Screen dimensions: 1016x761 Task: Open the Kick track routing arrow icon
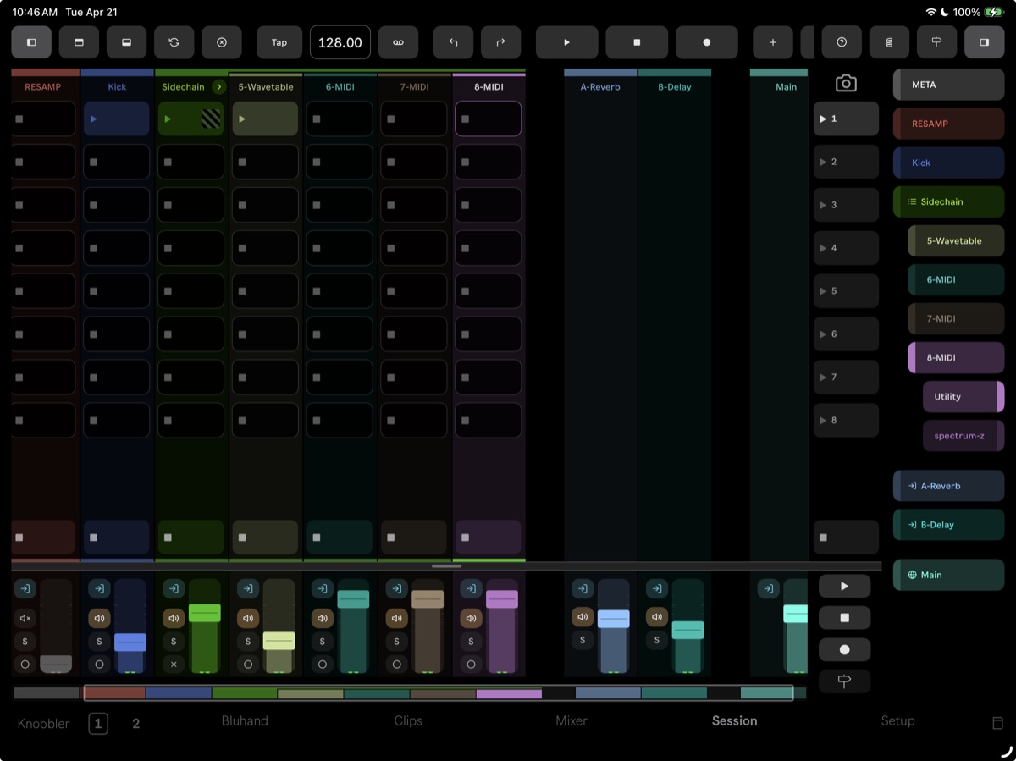[x=100, y=589]
